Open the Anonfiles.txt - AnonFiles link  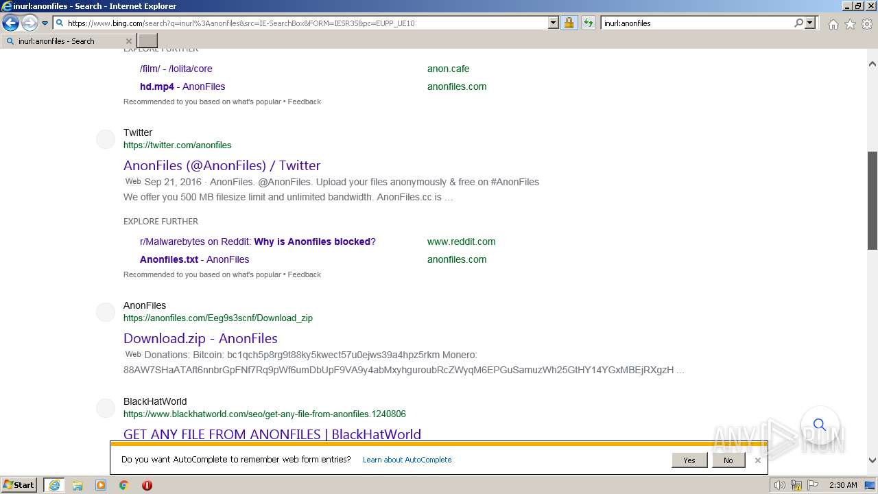coord(194,259)
